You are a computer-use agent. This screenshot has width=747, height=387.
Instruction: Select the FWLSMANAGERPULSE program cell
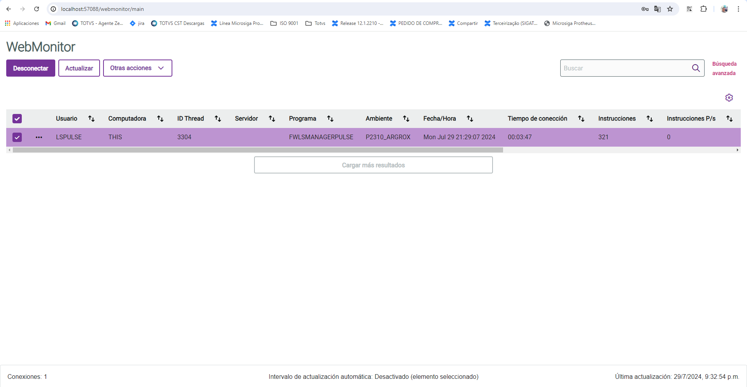point(321,137)
